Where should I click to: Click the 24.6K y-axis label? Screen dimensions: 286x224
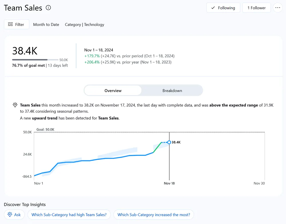tap(27, 154)
